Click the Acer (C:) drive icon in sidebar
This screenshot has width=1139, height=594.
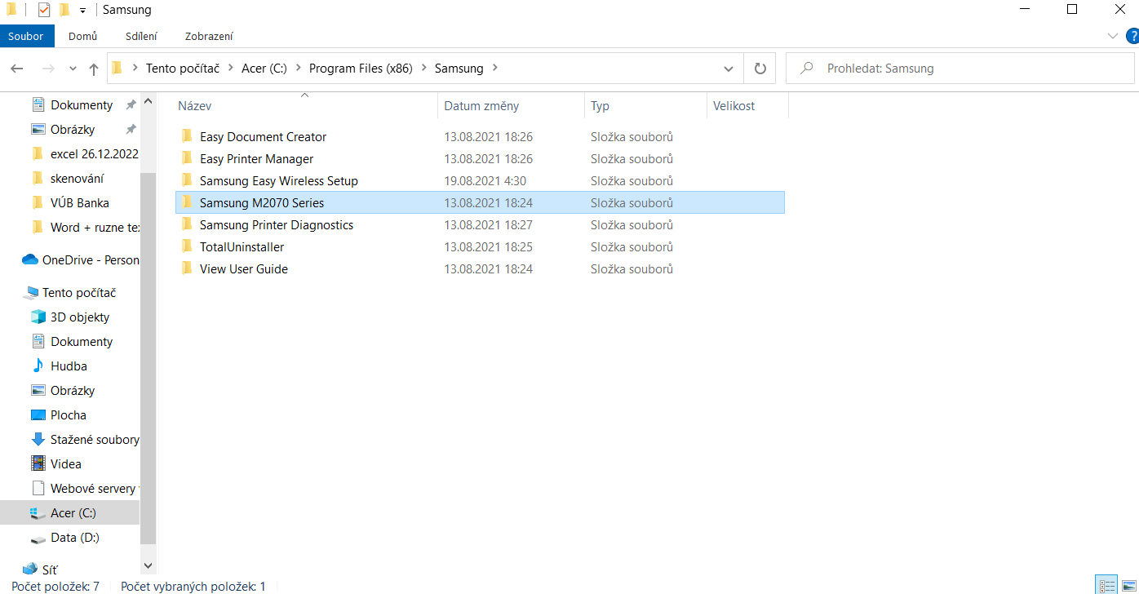pyautogui.click(x=38, y=513)
